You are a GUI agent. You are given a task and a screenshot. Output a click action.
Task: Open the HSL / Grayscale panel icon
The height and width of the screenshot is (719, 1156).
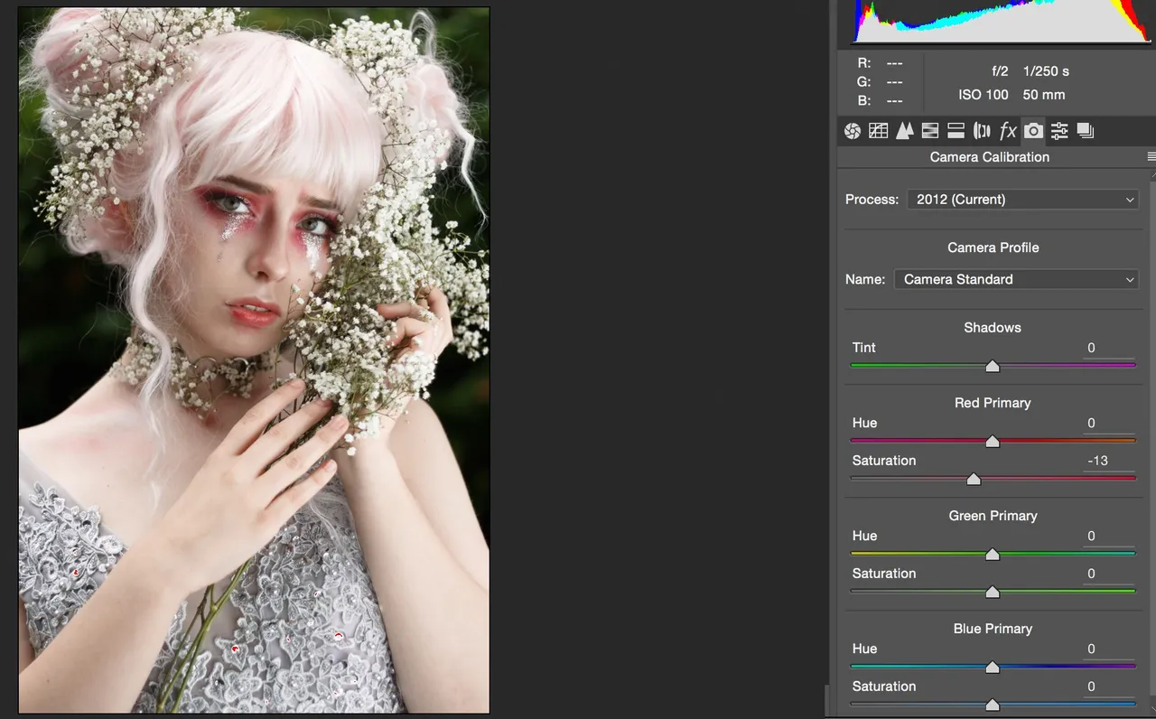click(x=930, y=131)
